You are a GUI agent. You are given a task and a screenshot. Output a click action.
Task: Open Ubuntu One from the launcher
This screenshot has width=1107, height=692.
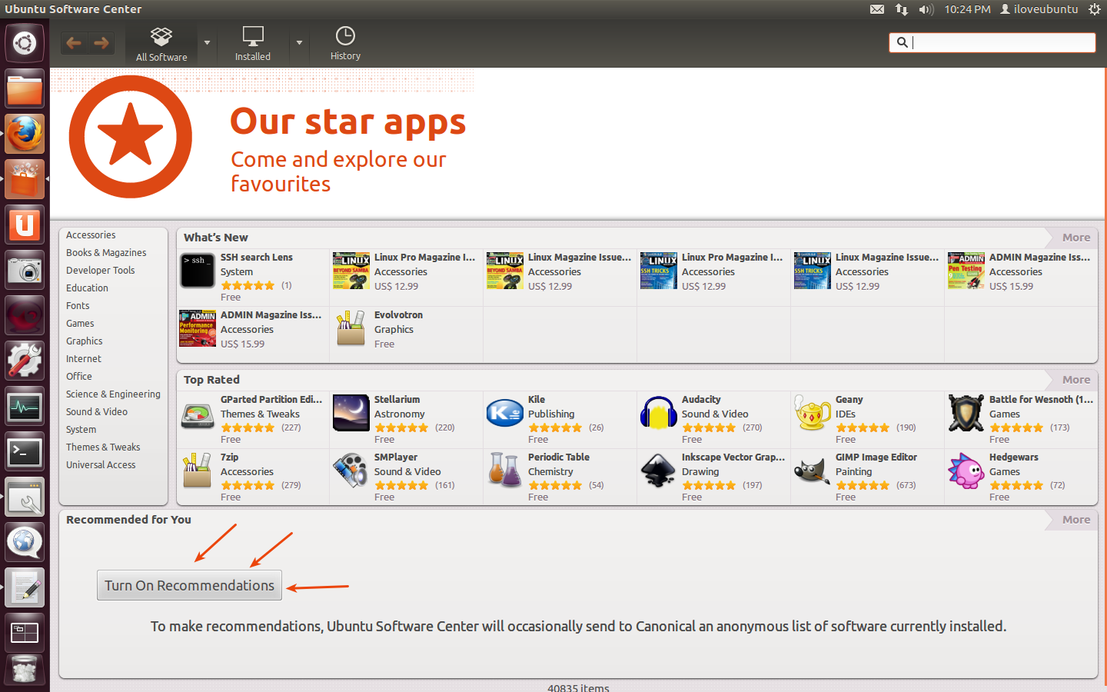pyautogui.click(x=25, y=225)
